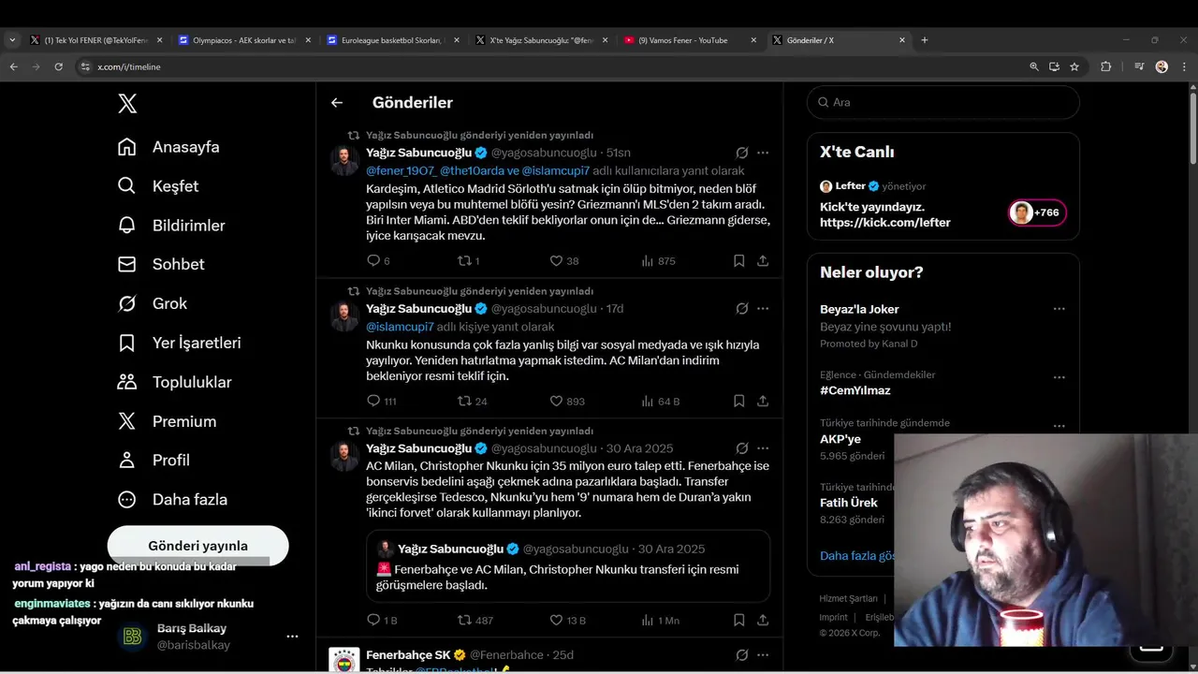
Task: Open Sohbet messages
Action: coord(161,265)
